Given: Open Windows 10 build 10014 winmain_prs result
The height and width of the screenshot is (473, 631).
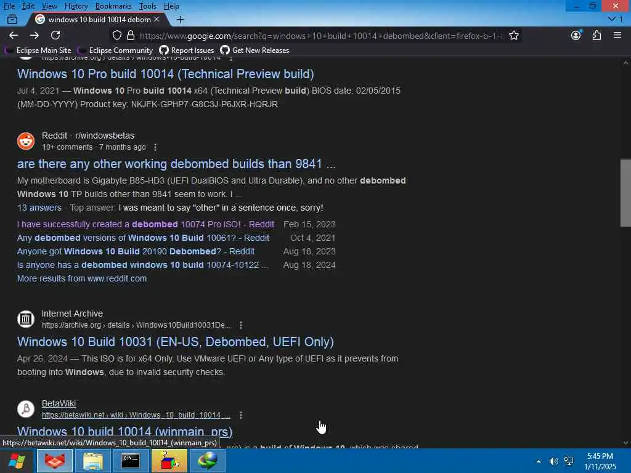Looking at the screenshot, I should pos(124,432).
